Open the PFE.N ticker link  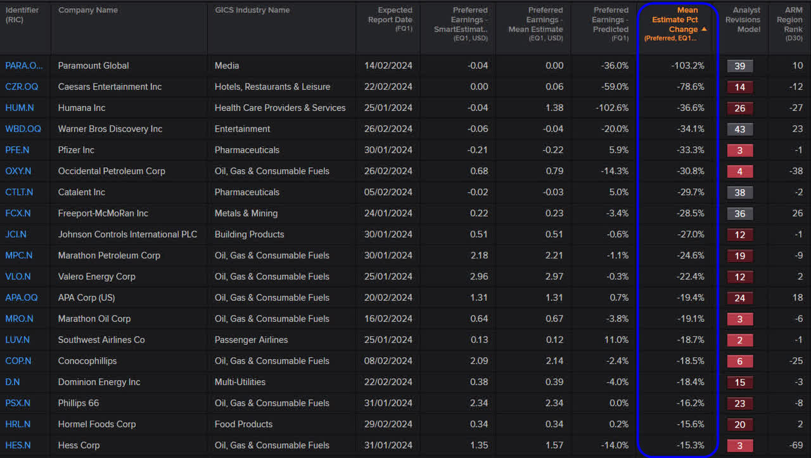click(x=17, y=150)
